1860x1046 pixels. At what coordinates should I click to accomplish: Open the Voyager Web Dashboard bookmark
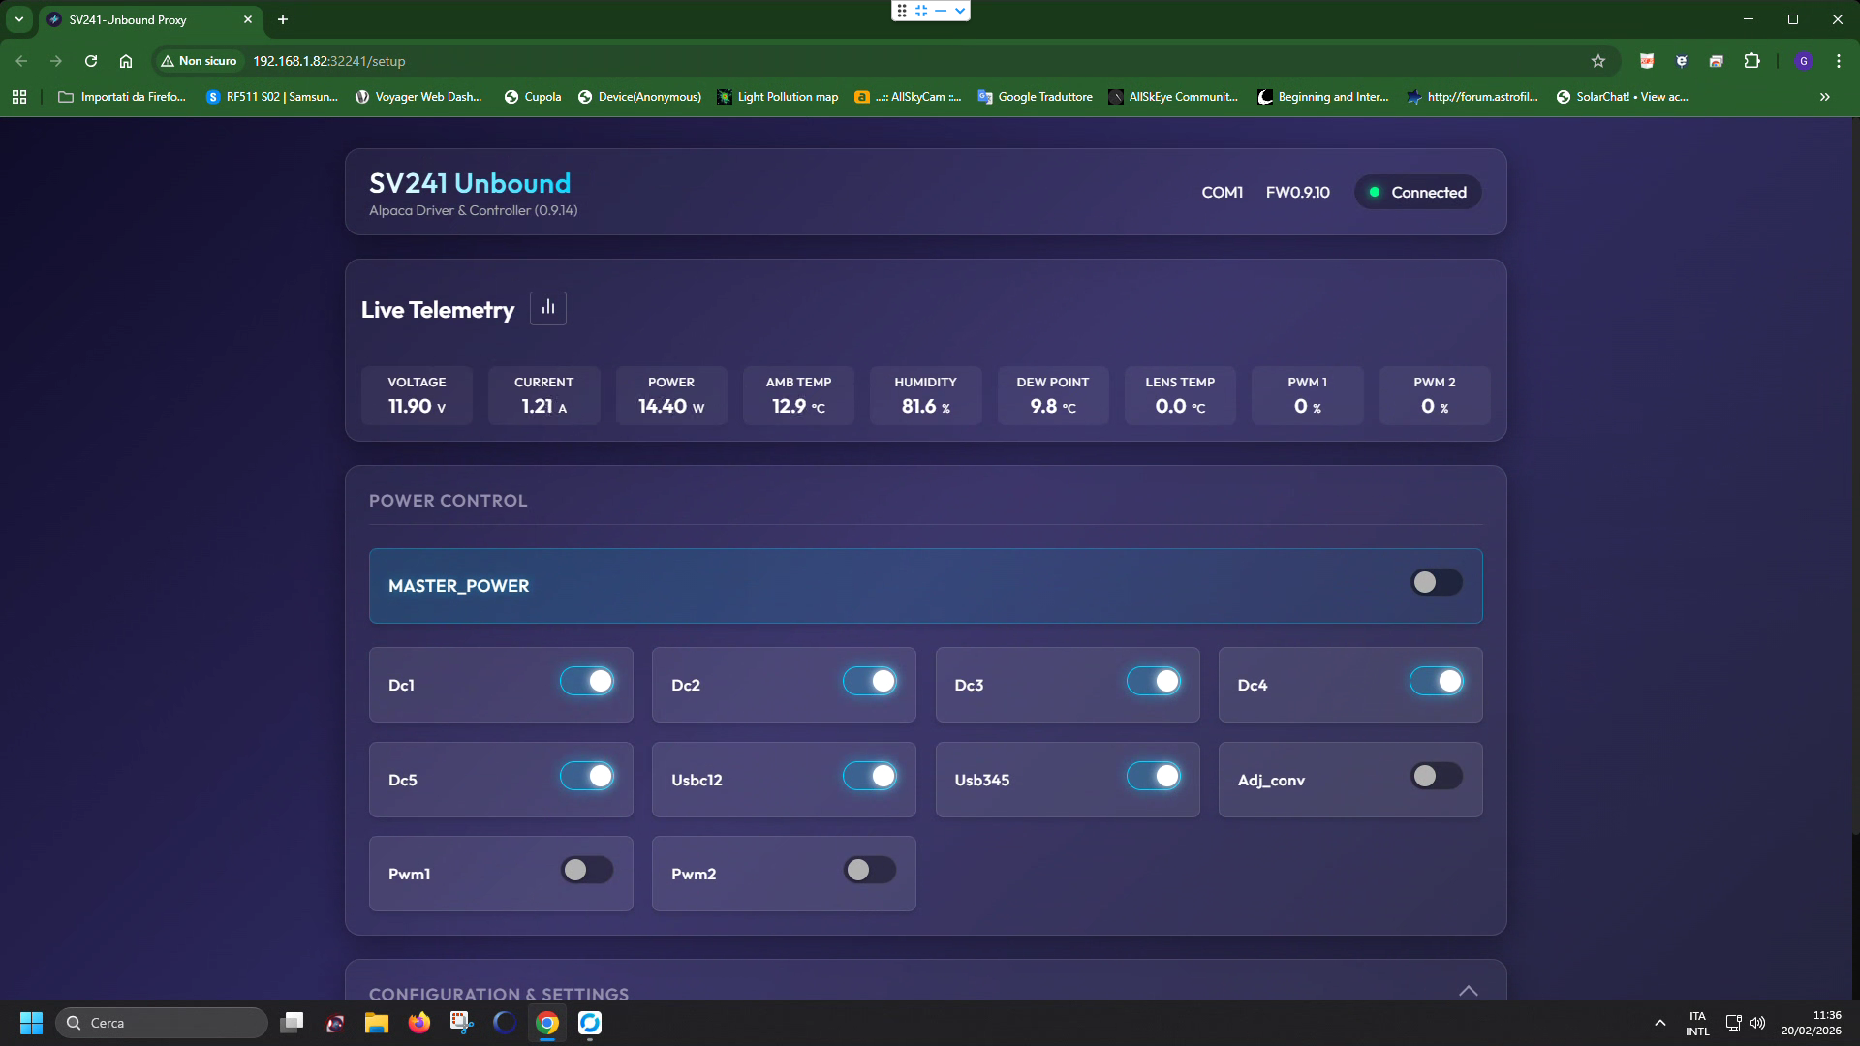(418, 97)
